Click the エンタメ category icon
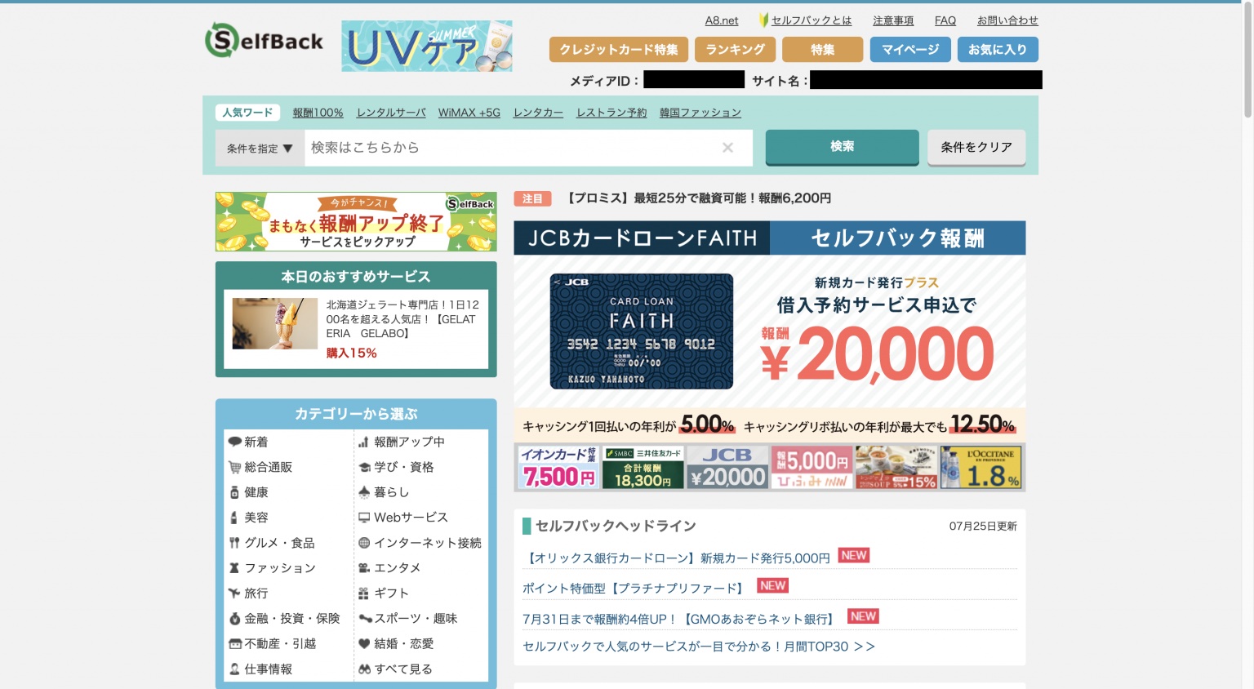1254x689 pixels. (x=364, y=568)
